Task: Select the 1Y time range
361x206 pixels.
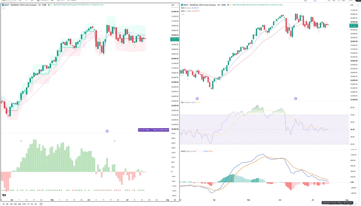Action: click(28, 204)
